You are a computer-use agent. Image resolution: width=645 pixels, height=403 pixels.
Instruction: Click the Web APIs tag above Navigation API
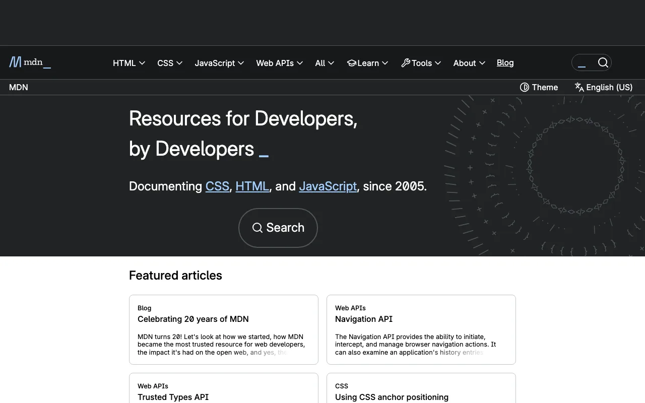pos(350,308)
